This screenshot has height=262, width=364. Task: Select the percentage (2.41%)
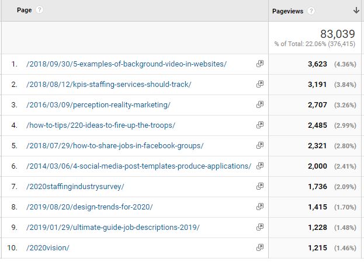tap(345, 166)
